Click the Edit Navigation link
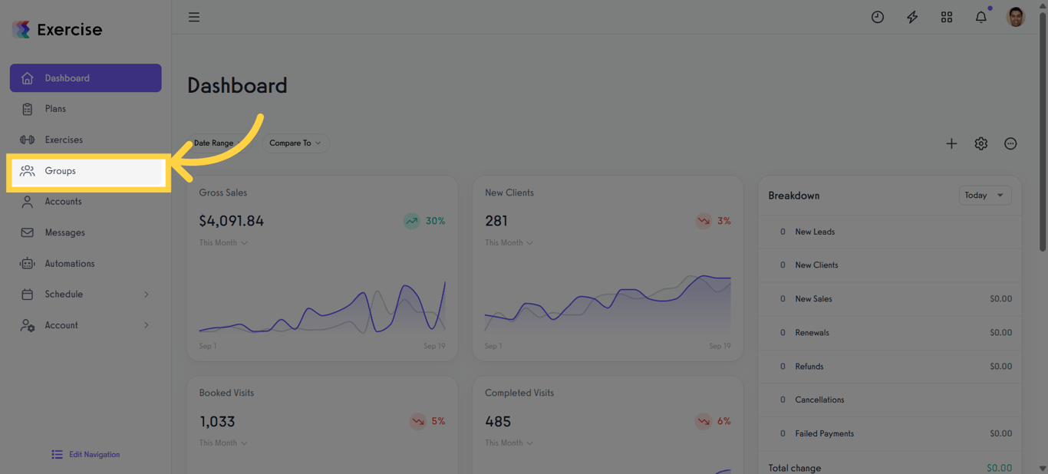The image size is (1048, 474). pos(85,454)
